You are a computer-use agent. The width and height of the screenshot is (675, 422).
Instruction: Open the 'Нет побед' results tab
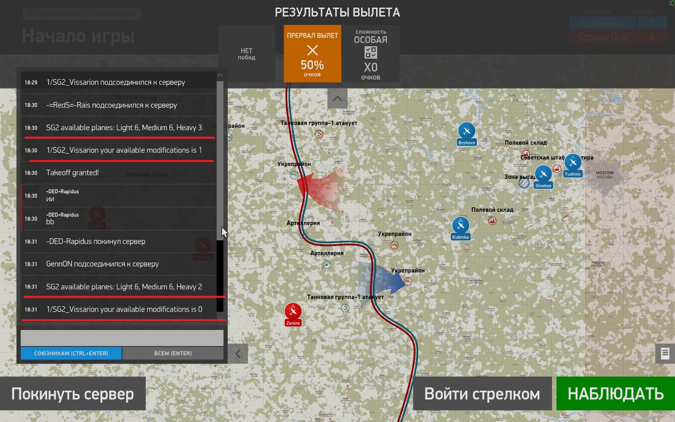(246, 54)
